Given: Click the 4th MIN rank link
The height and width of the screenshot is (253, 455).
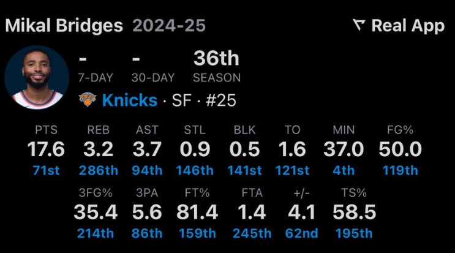Looking at the screenshot, I should click(x=344, y=170).
